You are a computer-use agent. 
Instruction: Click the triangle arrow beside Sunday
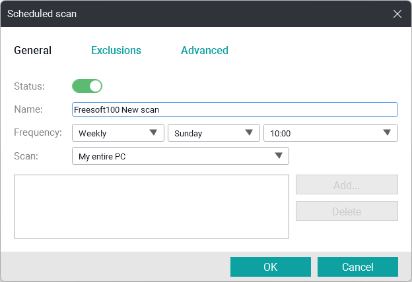249,132
